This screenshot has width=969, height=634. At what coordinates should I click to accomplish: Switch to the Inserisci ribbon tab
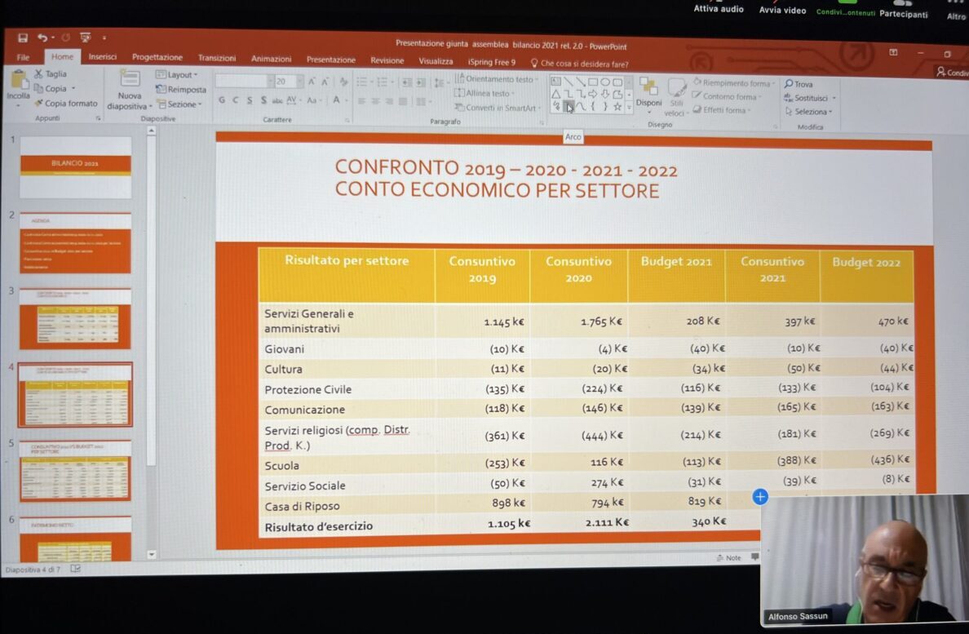pyautogui.click(x=102, y=57)
